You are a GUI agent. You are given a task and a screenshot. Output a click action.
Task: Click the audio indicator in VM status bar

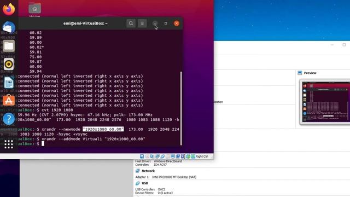click(x=152, y=157)
